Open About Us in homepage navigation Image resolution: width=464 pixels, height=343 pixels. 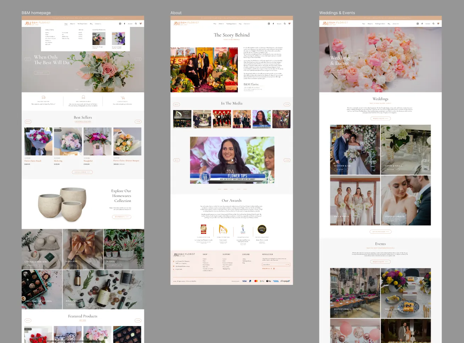pyautogui.click(x=72, y=24)
